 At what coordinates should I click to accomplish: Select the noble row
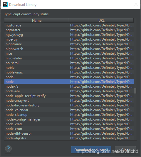coord(69,68)
